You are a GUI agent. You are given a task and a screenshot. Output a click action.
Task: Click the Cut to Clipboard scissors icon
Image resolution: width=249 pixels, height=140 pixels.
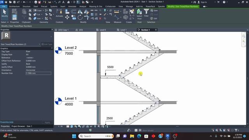click(x=30, y=10)
